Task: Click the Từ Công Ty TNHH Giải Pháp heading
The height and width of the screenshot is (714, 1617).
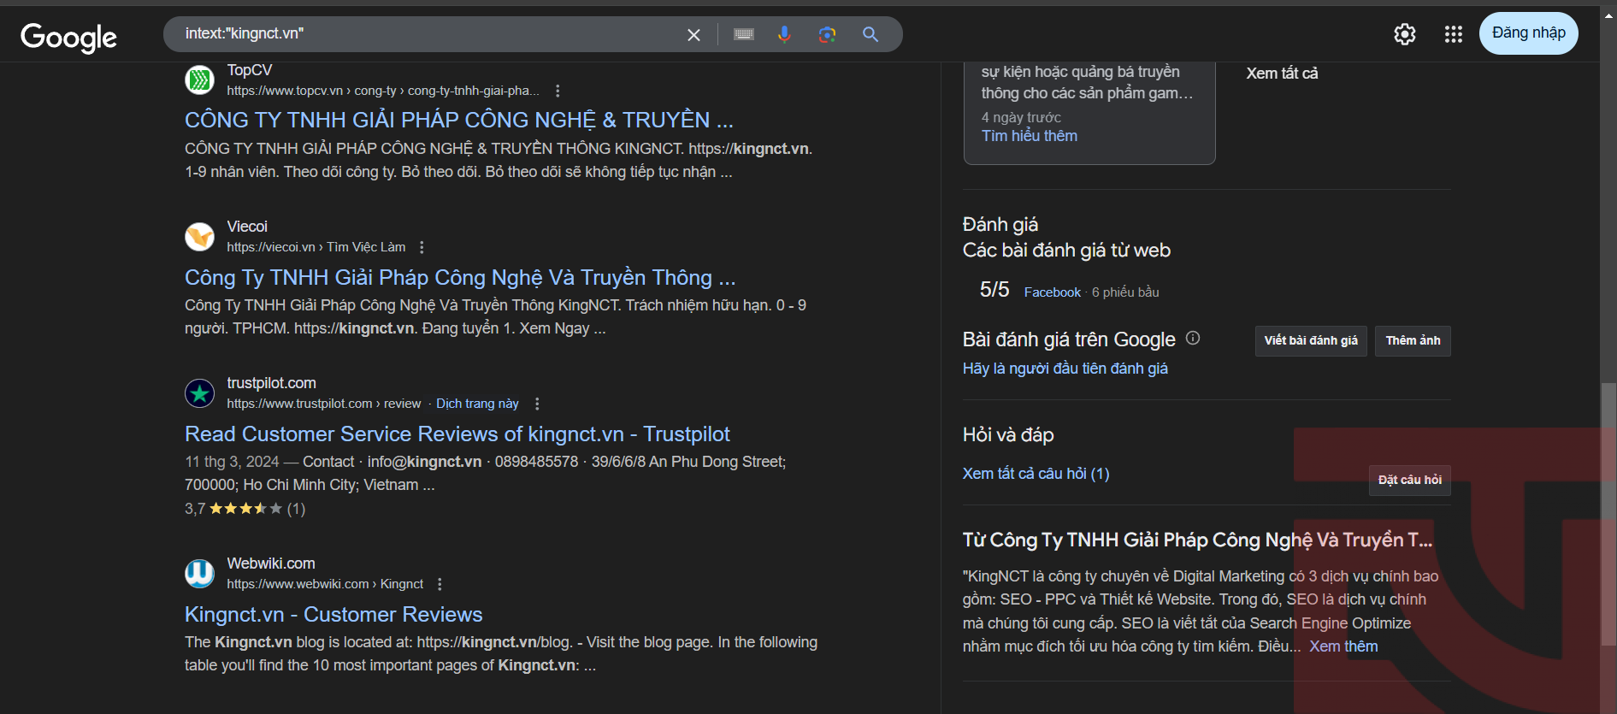Action: pos(1197,540)
